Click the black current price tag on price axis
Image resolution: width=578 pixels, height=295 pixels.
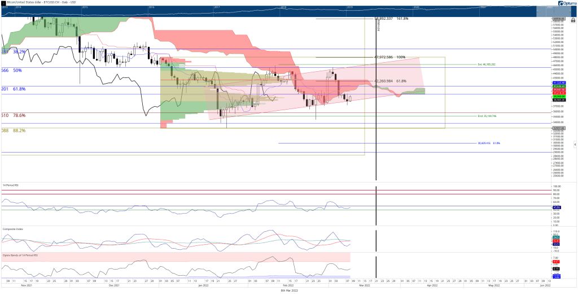(558, 99)
